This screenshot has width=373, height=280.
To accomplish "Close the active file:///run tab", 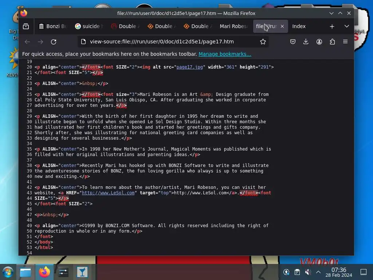I will coord(282,26).
